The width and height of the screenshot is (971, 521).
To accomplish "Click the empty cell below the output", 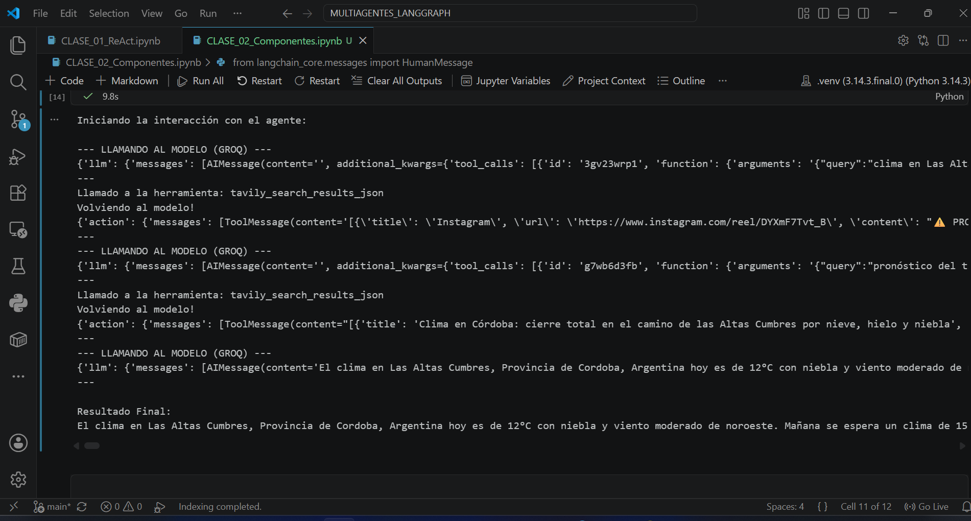I will [x=519, y=486].
